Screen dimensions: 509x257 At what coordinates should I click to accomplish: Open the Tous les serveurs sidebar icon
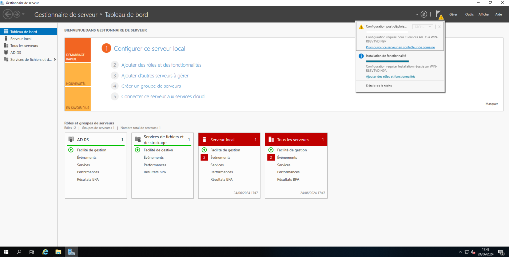pos(6,45)
